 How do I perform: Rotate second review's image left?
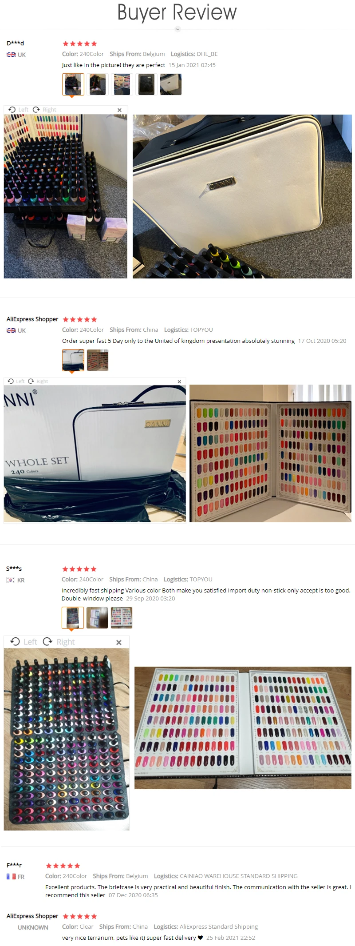point(16,382)
